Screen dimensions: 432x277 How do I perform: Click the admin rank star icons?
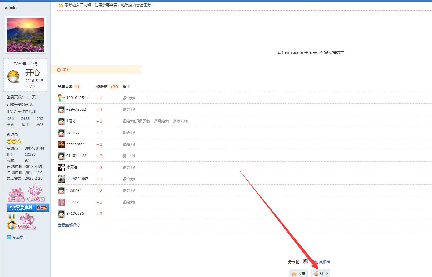[14, 141]
